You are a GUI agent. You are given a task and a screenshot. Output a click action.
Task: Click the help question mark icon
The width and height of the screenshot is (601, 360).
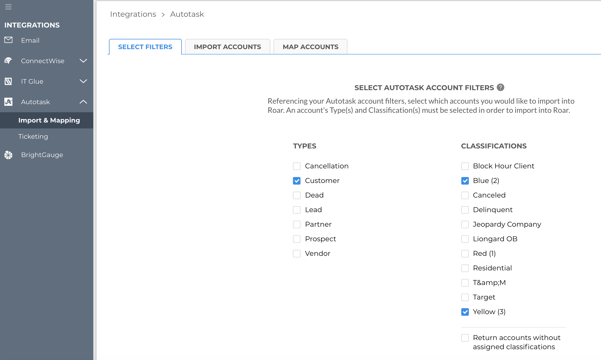tap(500, 87)
